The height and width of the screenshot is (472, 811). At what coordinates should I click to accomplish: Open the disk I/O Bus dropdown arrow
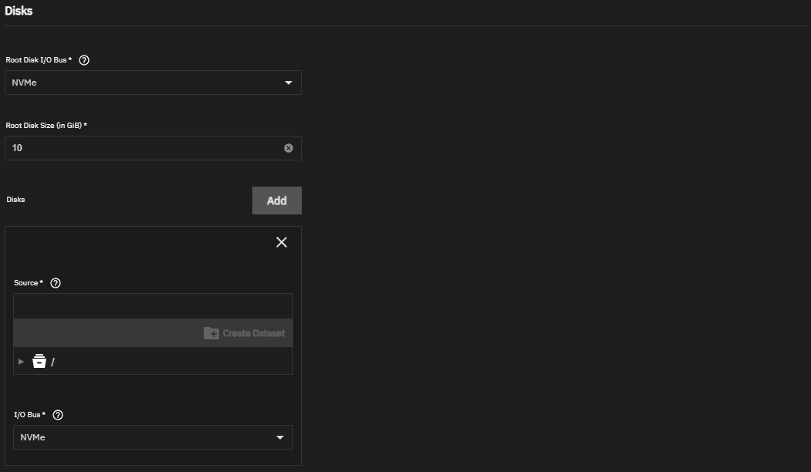(x=280, y=437)
